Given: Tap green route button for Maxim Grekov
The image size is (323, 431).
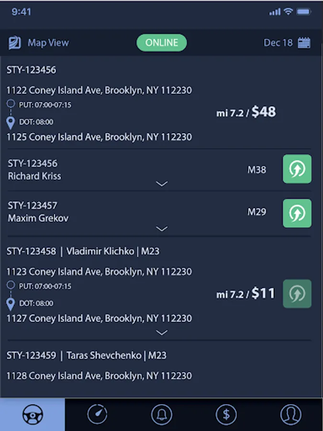Looking at the screenshot, I should [297, 213].
